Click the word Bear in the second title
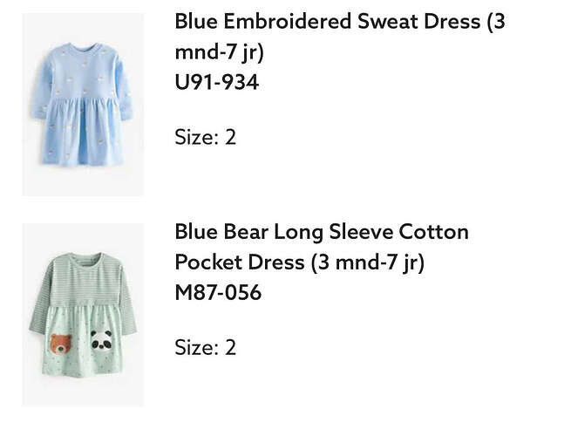 [x=246, y=232]
